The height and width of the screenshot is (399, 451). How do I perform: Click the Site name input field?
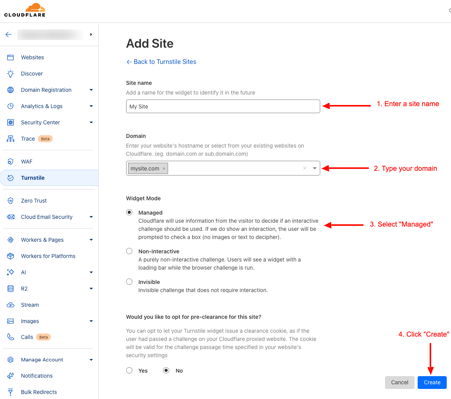coord(223,107)
